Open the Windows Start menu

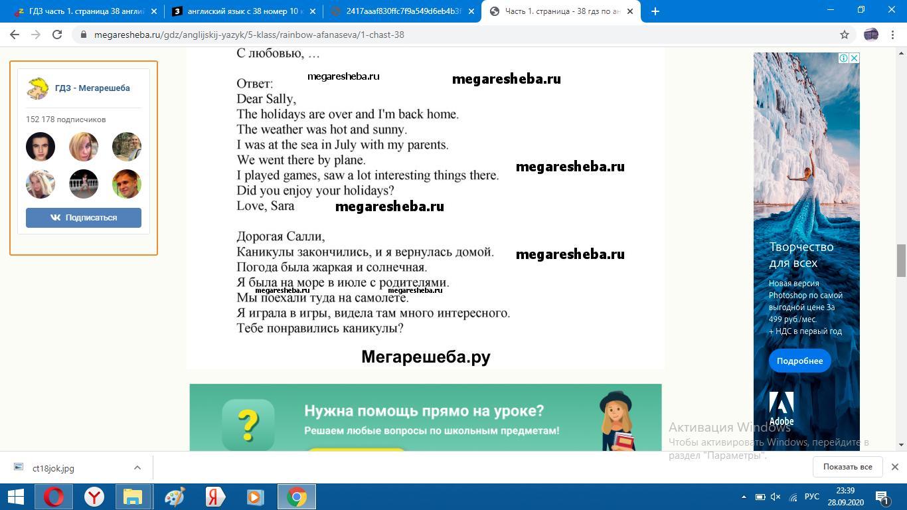pyautogui.click(x=16, y=497)
